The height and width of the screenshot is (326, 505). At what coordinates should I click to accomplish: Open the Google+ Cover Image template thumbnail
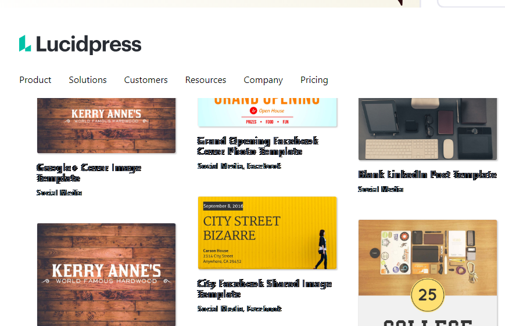click(x=106, y=125)
